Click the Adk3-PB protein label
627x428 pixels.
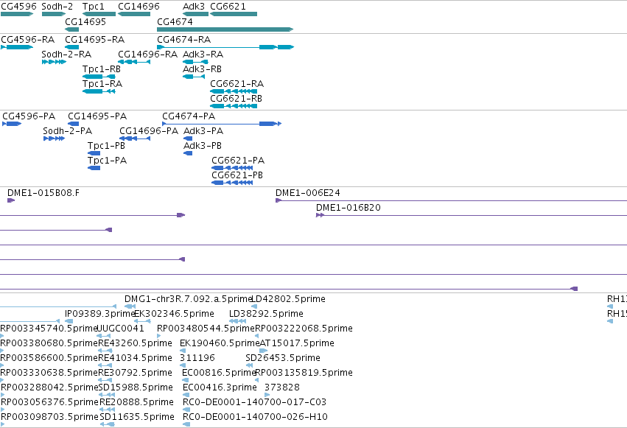pyautogui.click(x=203, y=146)
